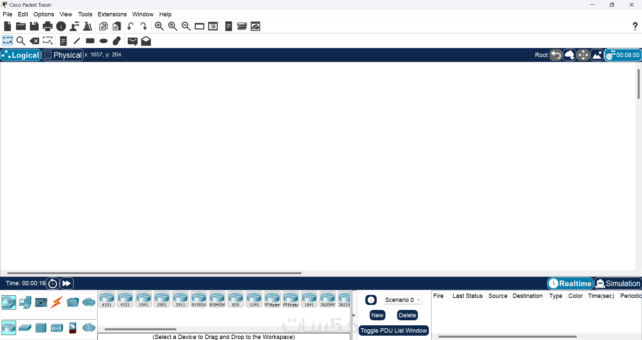This screenshot has height=340, width=642.
Task: Select the Draw Ellipse tool
Action: click(103, 41)
